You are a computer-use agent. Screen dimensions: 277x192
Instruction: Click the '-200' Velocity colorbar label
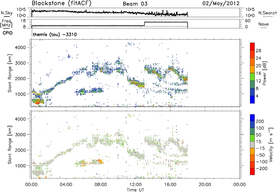click(x=262, y=168)
